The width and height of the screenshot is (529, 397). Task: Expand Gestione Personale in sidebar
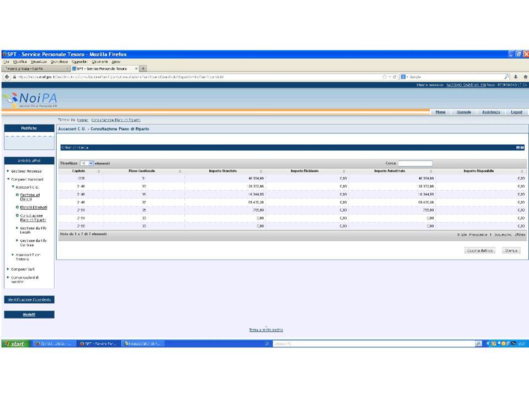coord(8,171)
